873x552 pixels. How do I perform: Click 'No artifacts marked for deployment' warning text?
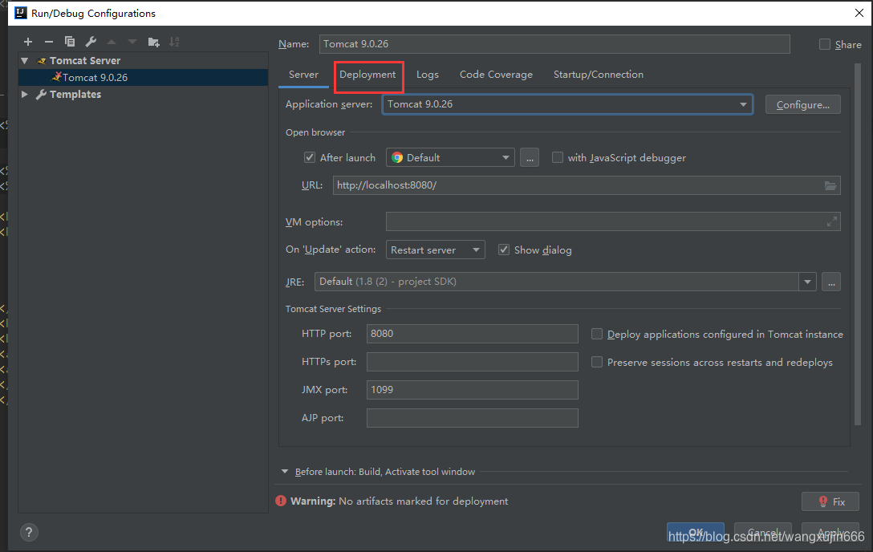[x=423, y=501]
